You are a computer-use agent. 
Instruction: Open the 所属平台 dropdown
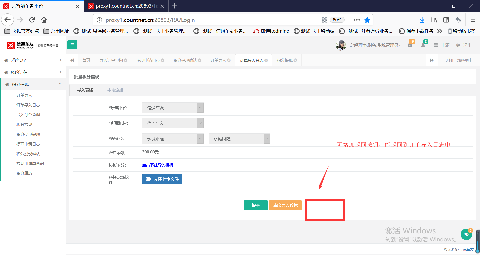point(173,108)
